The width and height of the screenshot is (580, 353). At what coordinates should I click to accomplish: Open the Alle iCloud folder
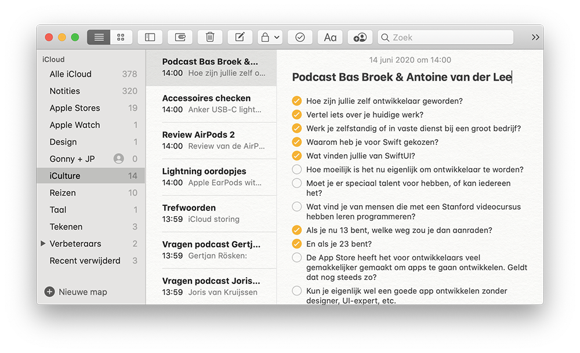pos(90,74)
